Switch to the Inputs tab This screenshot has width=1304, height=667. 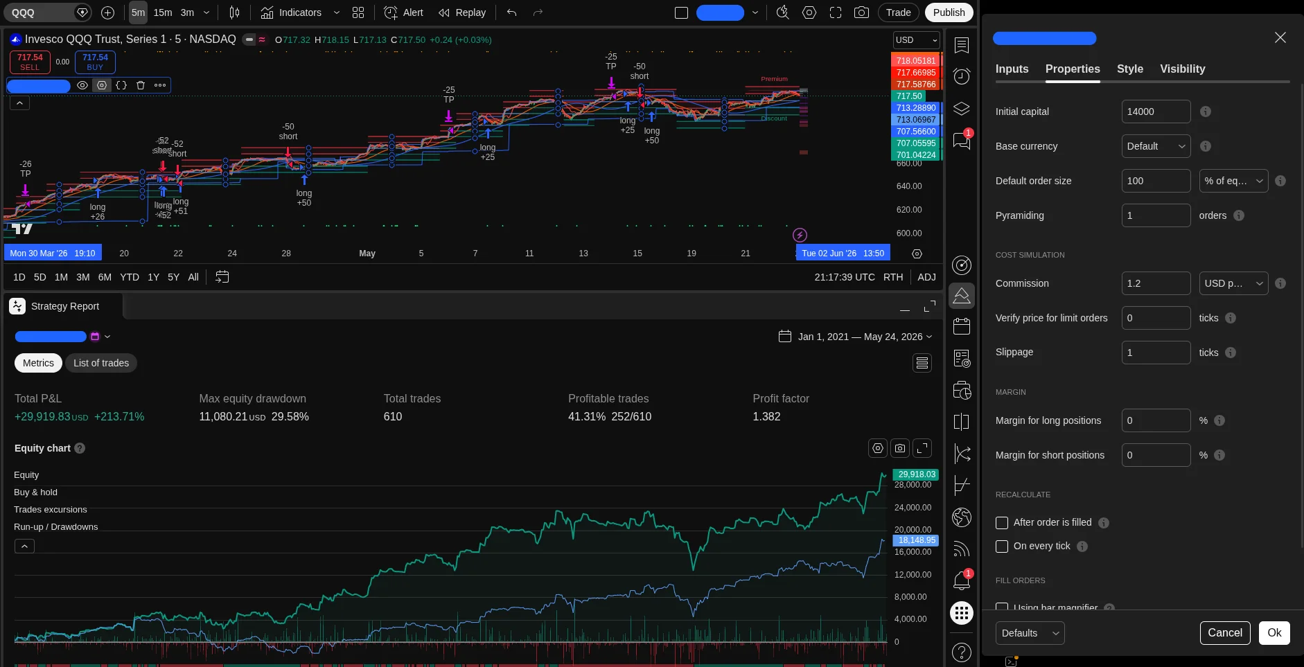pyautogui.click(x=1012, y=69)
